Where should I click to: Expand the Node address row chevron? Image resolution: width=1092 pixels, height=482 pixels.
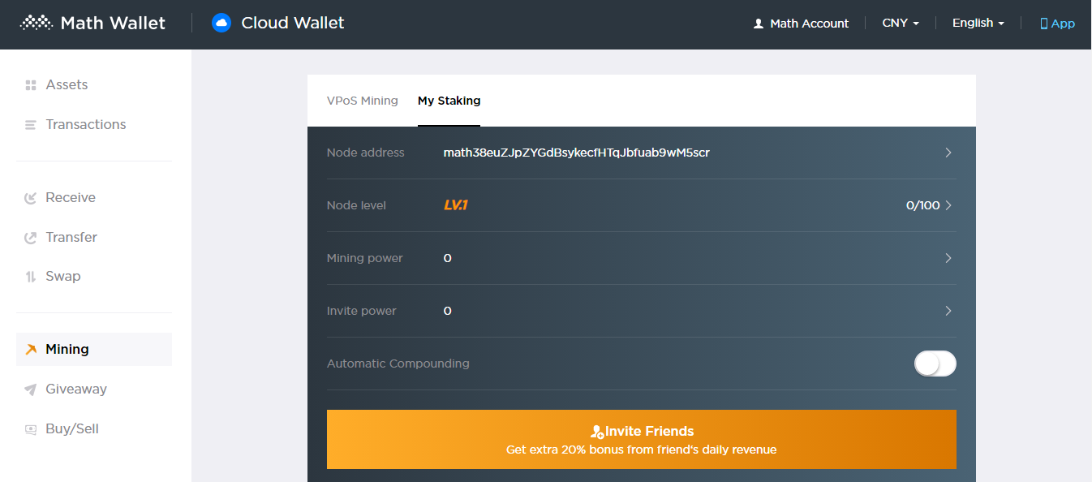[948, 153]
